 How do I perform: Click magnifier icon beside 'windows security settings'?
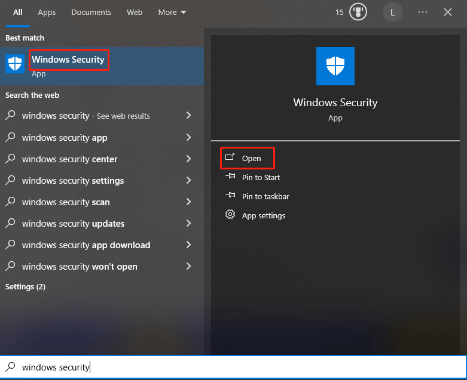coord(10,180)
